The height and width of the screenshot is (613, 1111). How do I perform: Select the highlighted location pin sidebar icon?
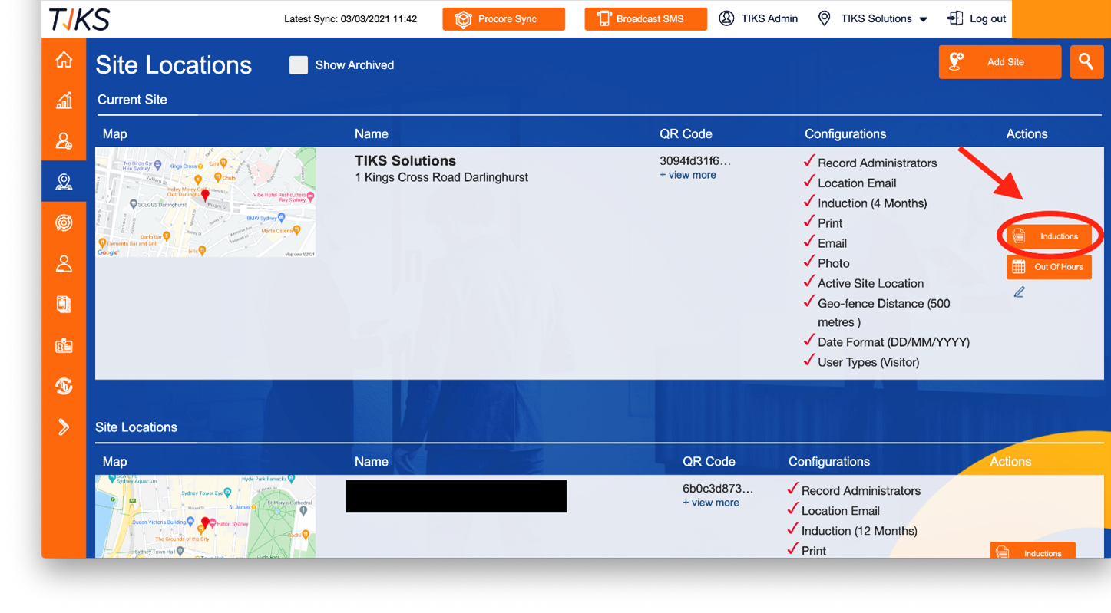coord(64,181)
